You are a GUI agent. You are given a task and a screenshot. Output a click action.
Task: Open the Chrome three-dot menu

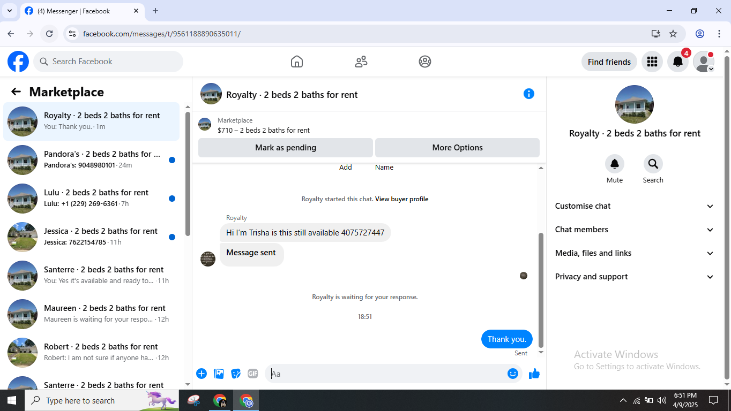[x=719, y=34]
